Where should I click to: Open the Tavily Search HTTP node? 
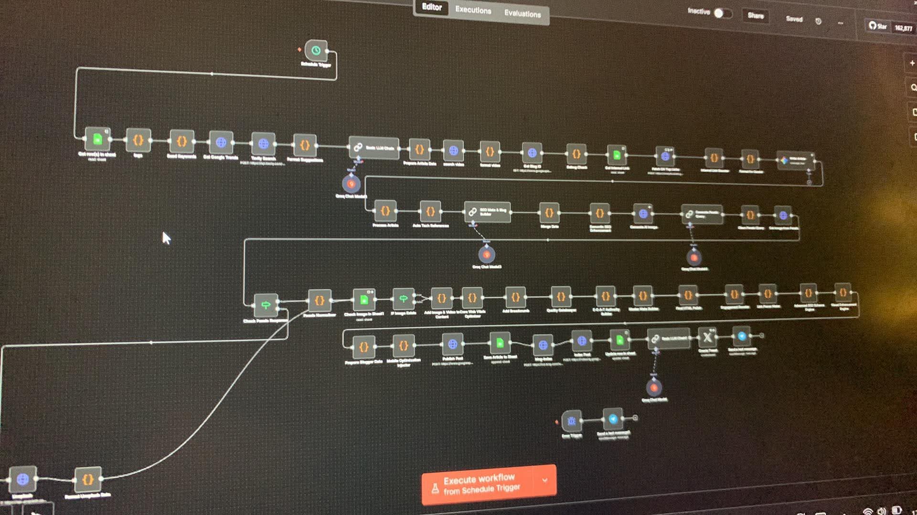tap(263, 144)
